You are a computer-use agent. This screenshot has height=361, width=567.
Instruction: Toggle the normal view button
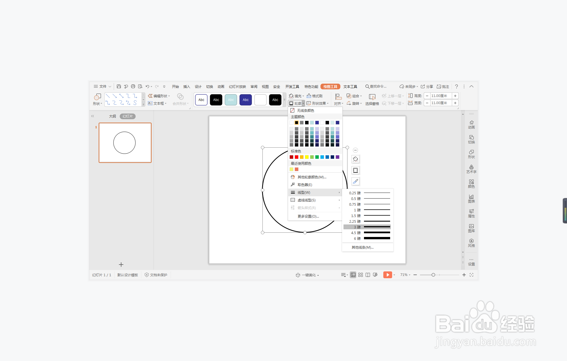(353, 275)
